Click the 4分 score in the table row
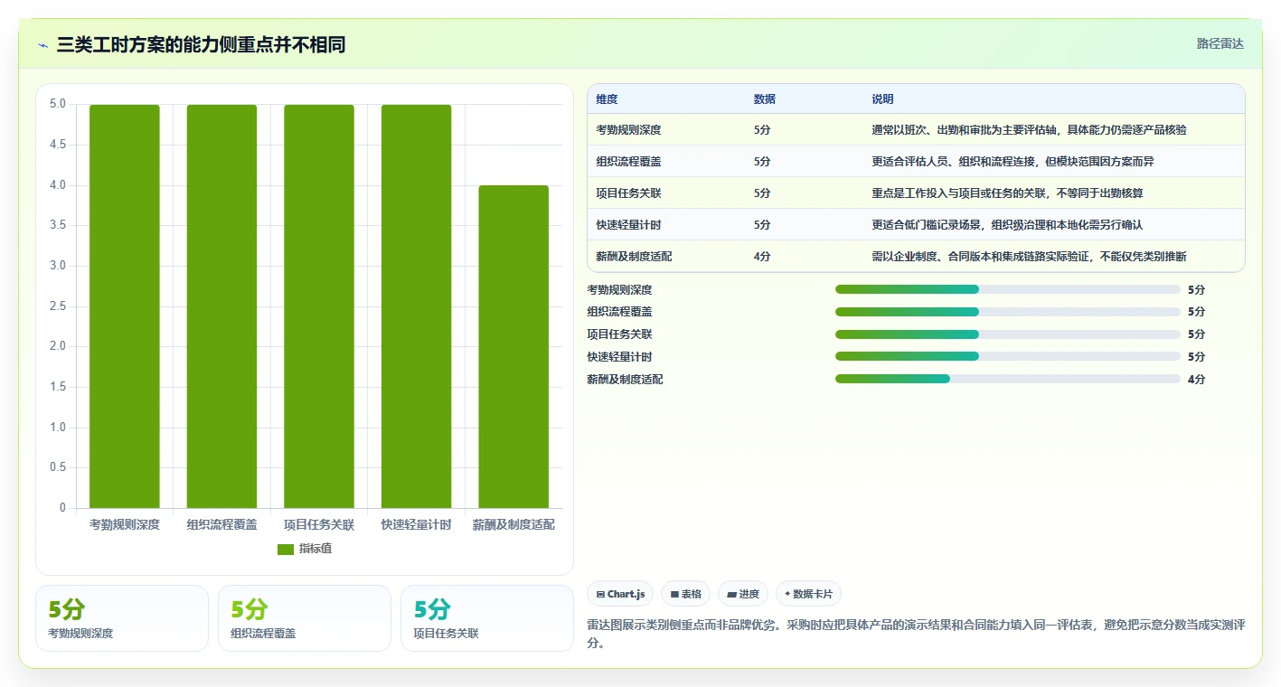1281x687 pixels. [x=762, y=257]
